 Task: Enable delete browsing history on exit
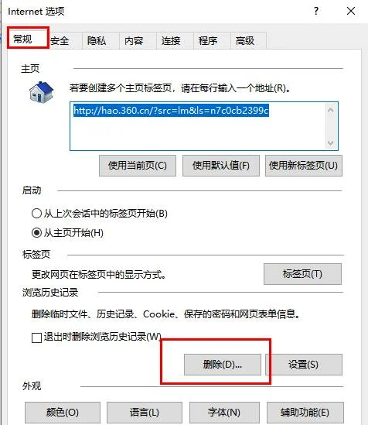(x=36, y=338)
